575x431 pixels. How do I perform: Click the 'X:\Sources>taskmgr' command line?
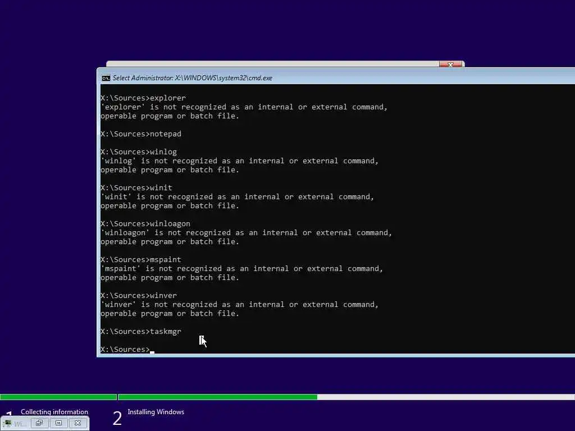click(x=141, y=331)
